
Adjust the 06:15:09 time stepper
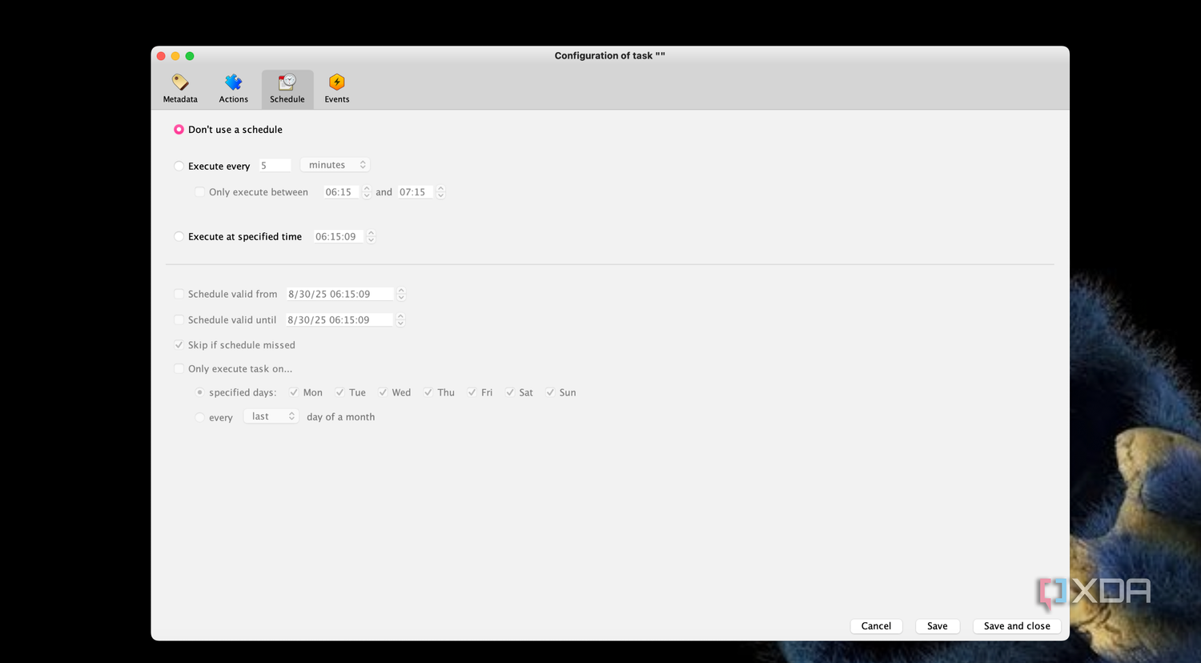tap(371, 237)
